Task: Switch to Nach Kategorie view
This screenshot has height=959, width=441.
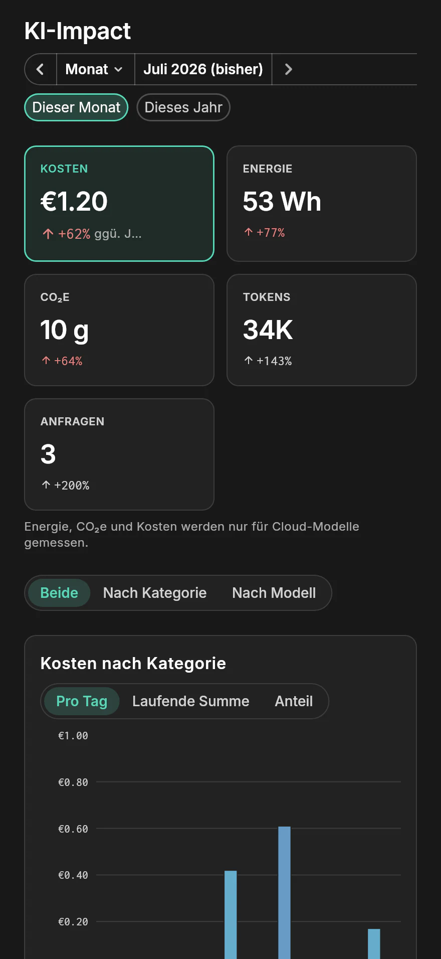Action: click(155, 593)
